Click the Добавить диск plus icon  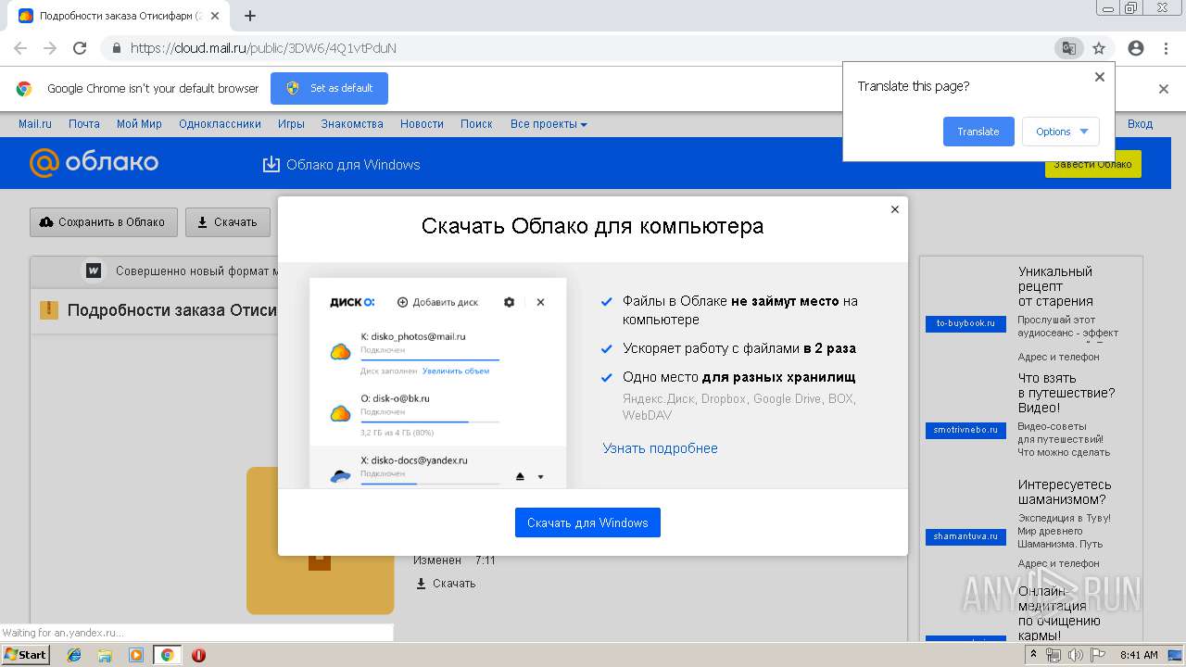pos(402,302)
